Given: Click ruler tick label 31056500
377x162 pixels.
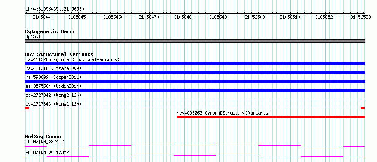Looking at the screenshot, I should tap(255, 17).
